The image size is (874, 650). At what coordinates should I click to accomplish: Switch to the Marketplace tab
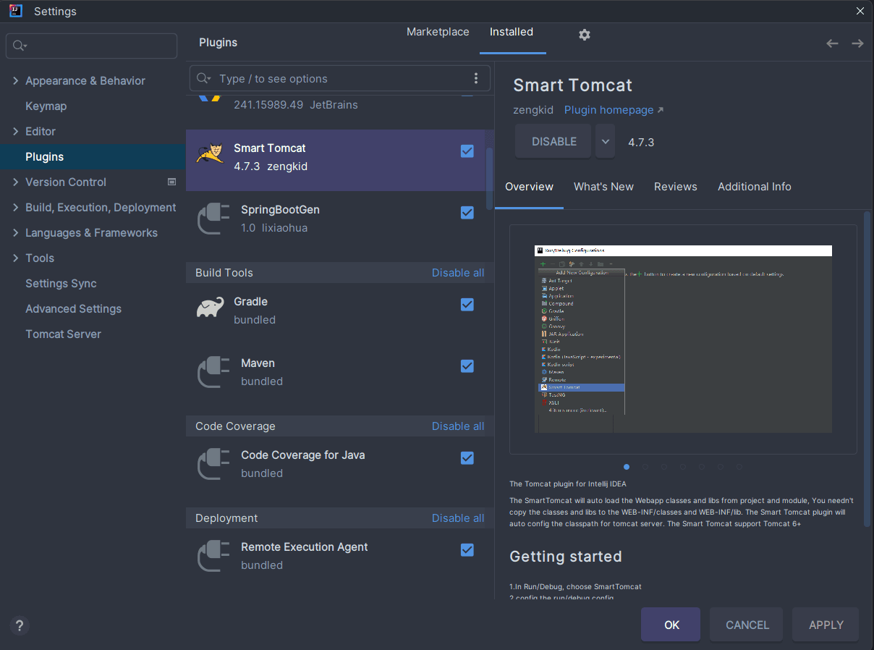tap(438, 32)
